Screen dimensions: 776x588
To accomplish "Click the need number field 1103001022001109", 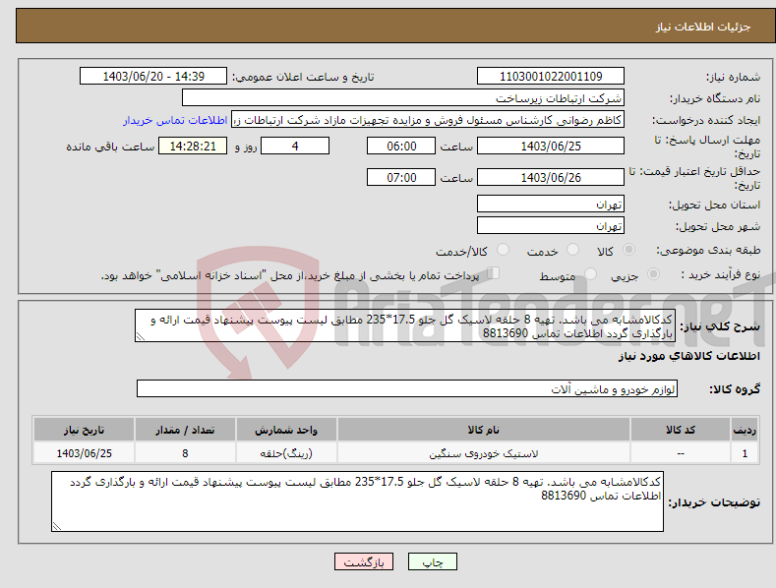I will (551, 77).
